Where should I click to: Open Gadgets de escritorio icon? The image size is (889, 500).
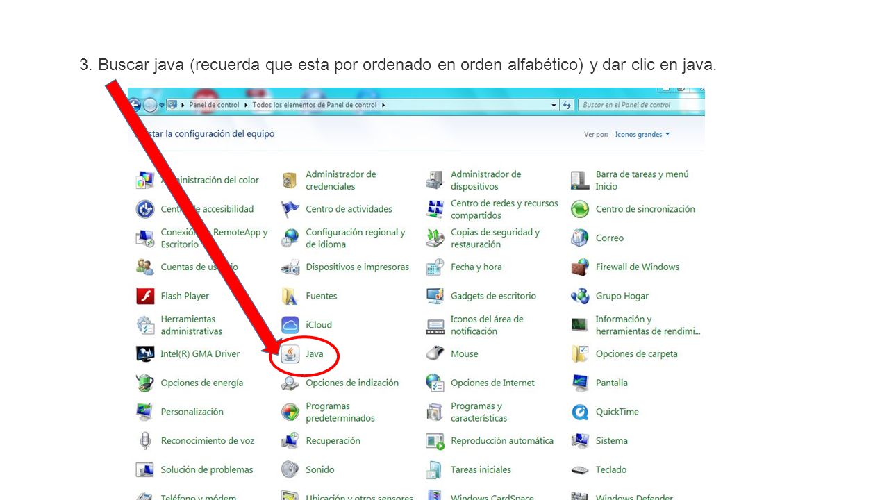coord(435,296)
